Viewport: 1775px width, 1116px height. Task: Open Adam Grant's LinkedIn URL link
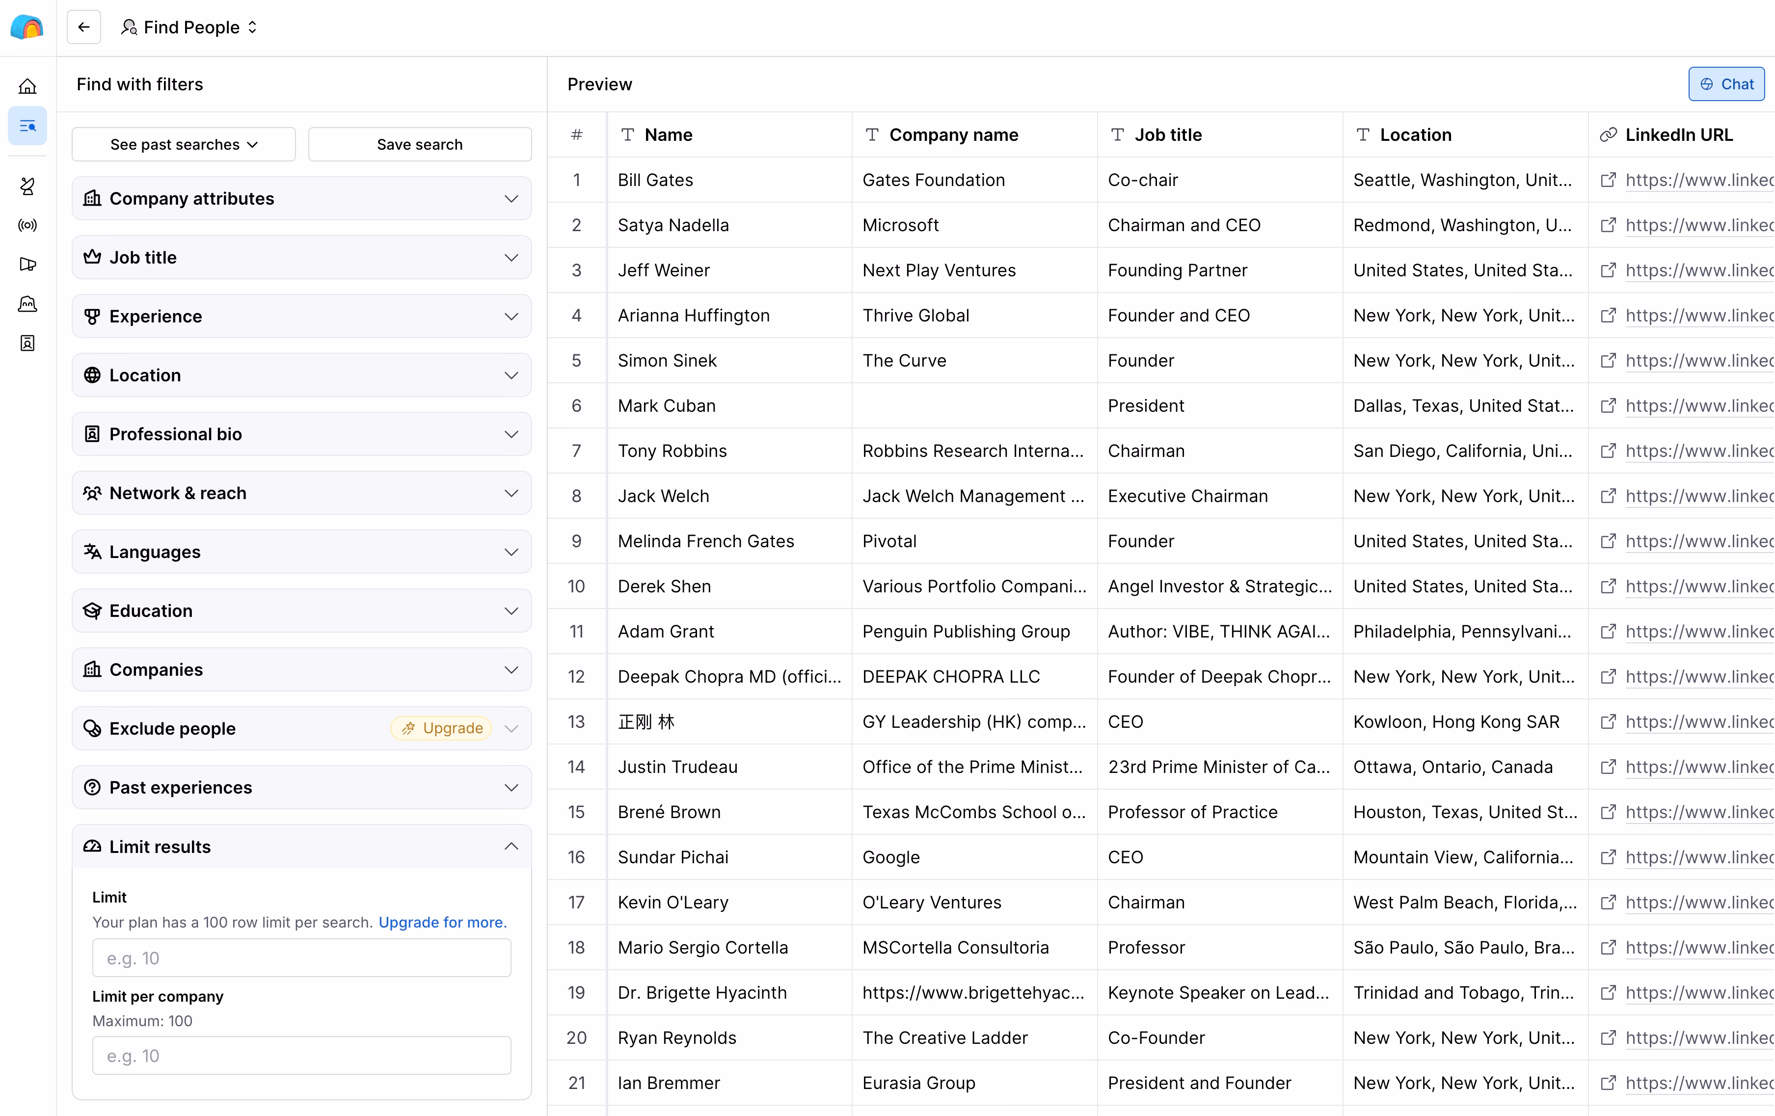click(x=1699, y=631)
